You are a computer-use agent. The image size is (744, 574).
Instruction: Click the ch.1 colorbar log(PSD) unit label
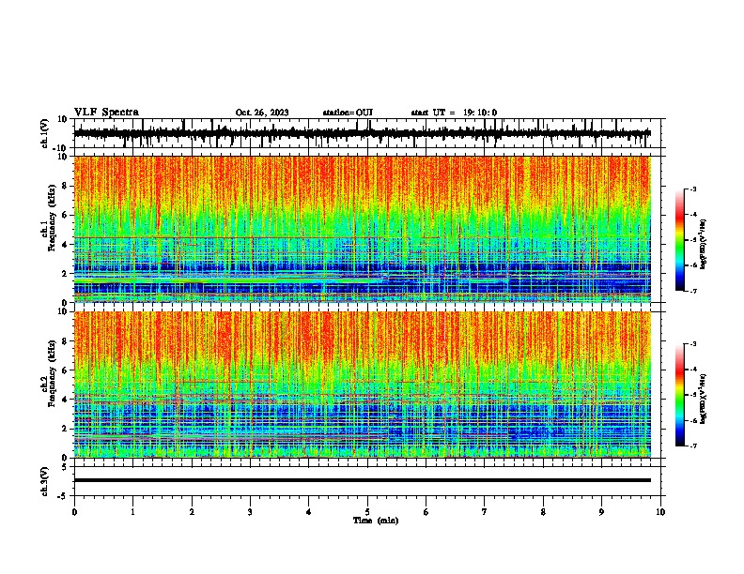point(704,244)
